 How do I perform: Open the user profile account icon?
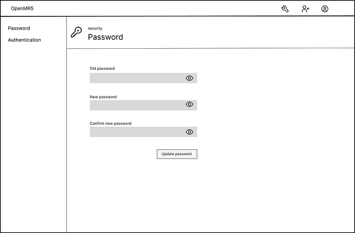coord(325,9)
